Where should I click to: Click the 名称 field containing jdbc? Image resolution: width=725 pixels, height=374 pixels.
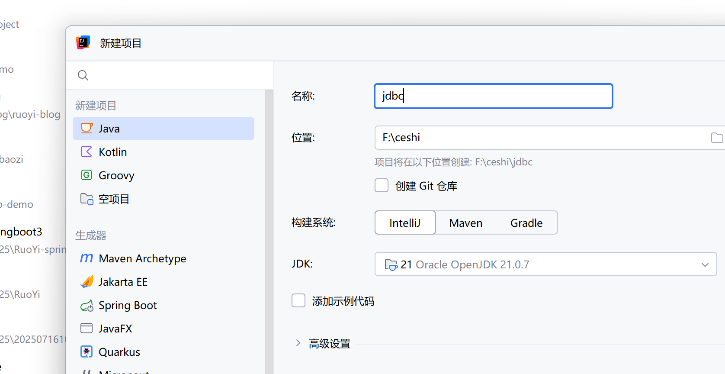[494, 96]
